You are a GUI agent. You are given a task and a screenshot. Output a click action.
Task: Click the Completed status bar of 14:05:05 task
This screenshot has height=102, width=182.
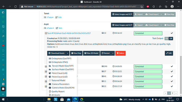tap(148, 67)
